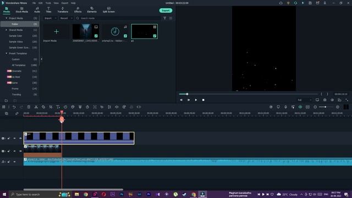The height and width of the screenshot is (198, 352).
Task: Open the Record dropdown
Action: pyautogui.click(x=66, y=18)
